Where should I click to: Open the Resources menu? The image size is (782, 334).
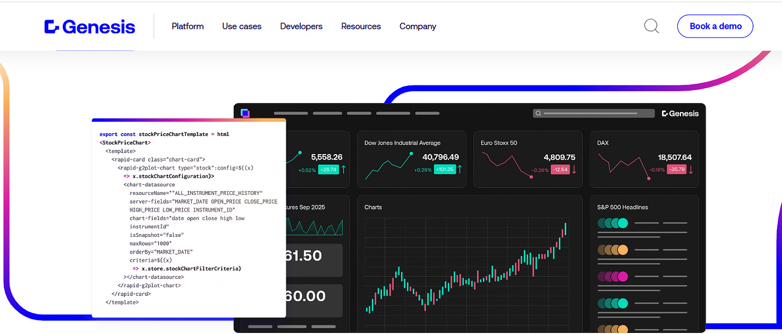(x=361, y=26)
